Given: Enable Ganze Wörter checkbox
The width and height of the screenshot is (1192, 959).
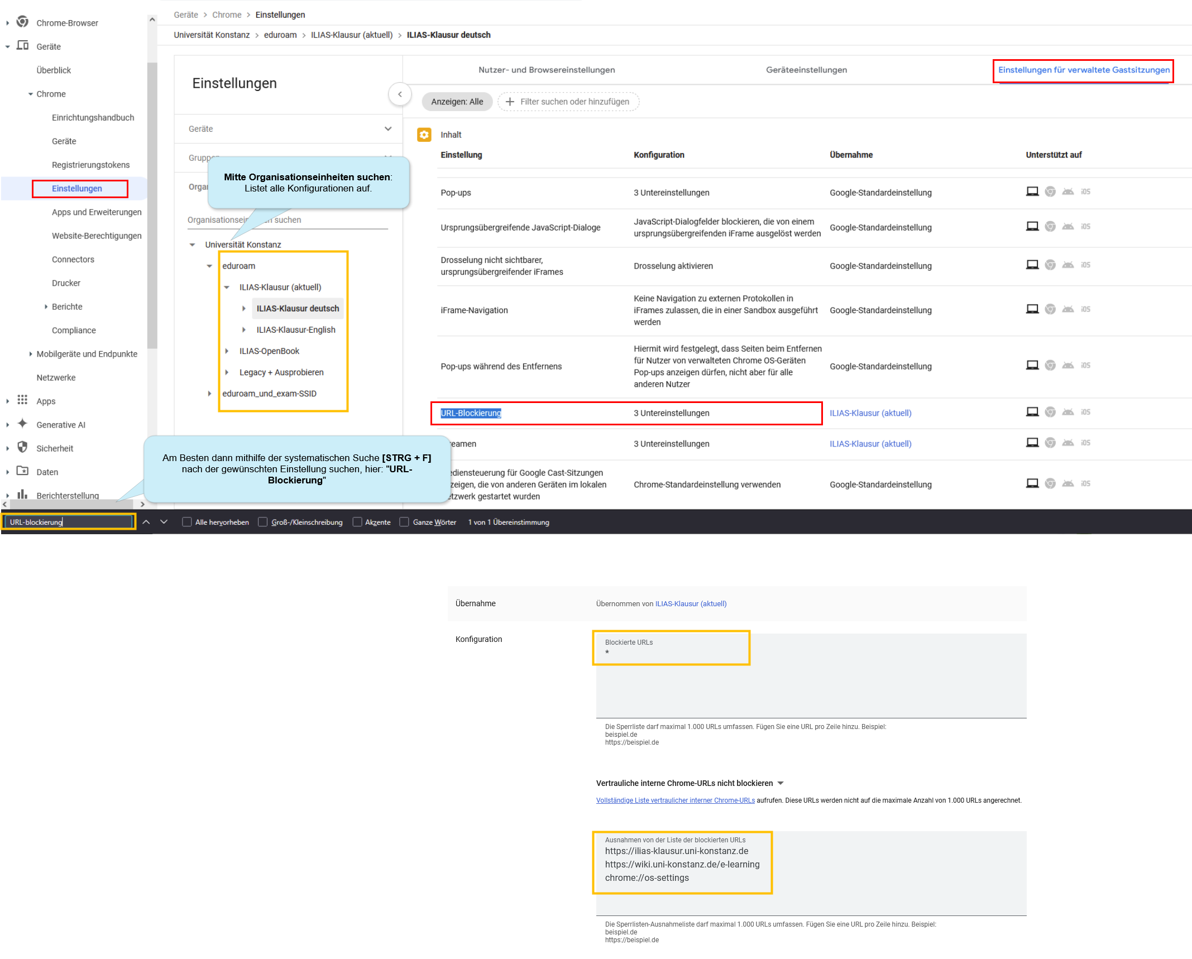Looking at the screenshot, I should coord(404,522).
